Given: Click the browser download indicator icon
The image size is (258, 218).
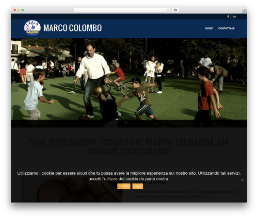Looking at the screenshot, I should pos(175,10).
